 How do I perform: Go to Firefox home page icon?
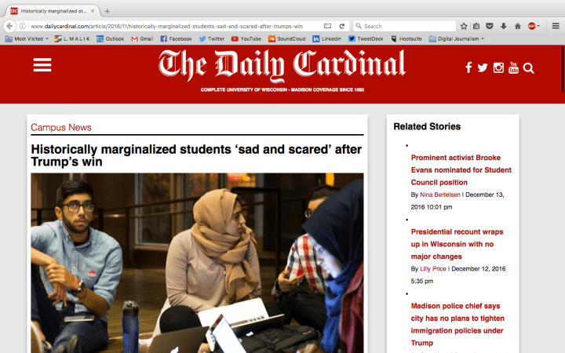click(517, 26)
